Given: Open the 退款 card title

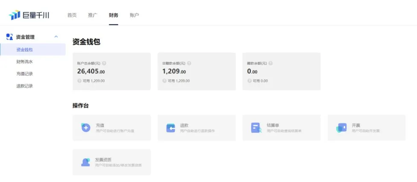Looking at the screenshot, I should point(184,125).
